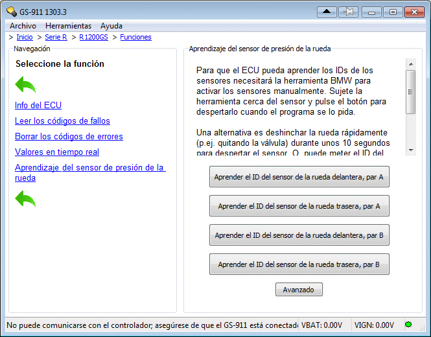Learn front wheel sensor ID, pair A
Screen dimensions: 431x337
(299, 177)
